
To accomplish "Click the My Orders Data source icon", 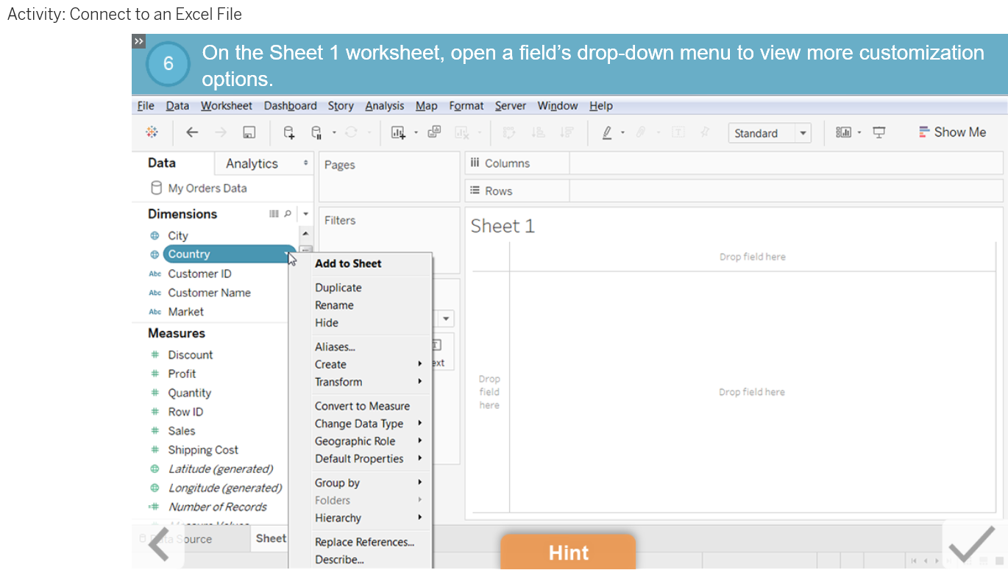I will pos(155,188).
